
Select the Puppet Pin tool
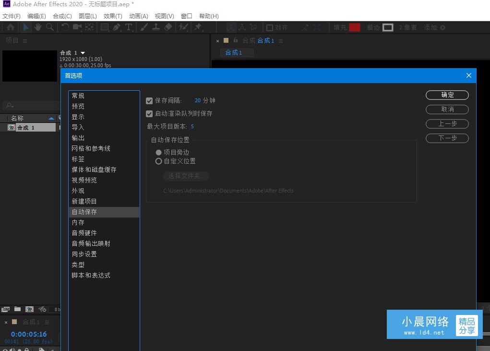click(x=198, y=27)
